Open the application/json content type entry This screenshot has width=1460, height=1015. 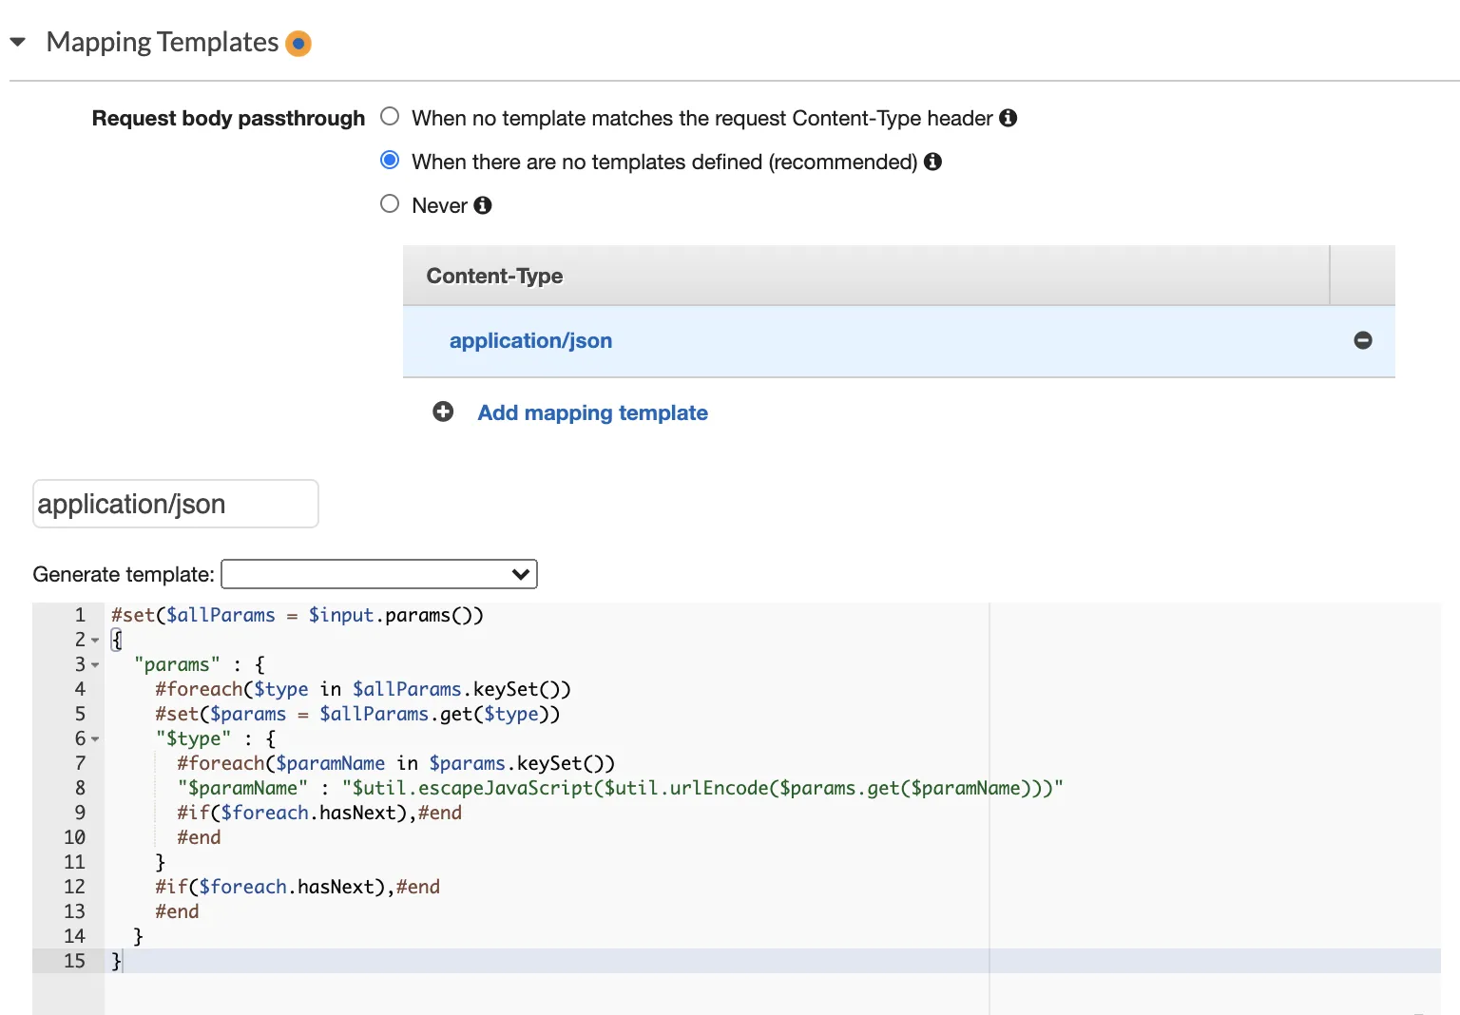(x=530, y=340)
